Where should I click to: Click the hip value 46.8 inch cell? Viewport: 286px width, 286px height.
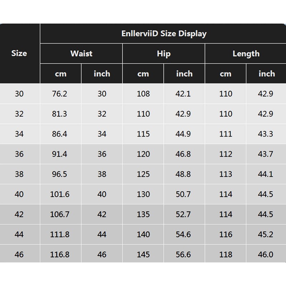pyautogui.click(x=184, y=154)
